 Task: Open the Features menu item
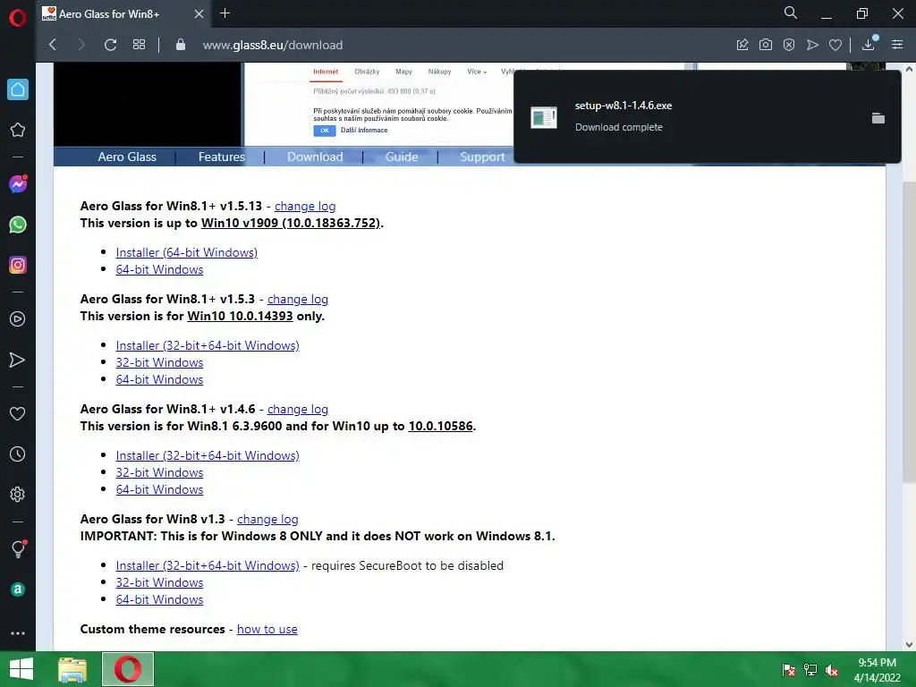click(222, 157)
